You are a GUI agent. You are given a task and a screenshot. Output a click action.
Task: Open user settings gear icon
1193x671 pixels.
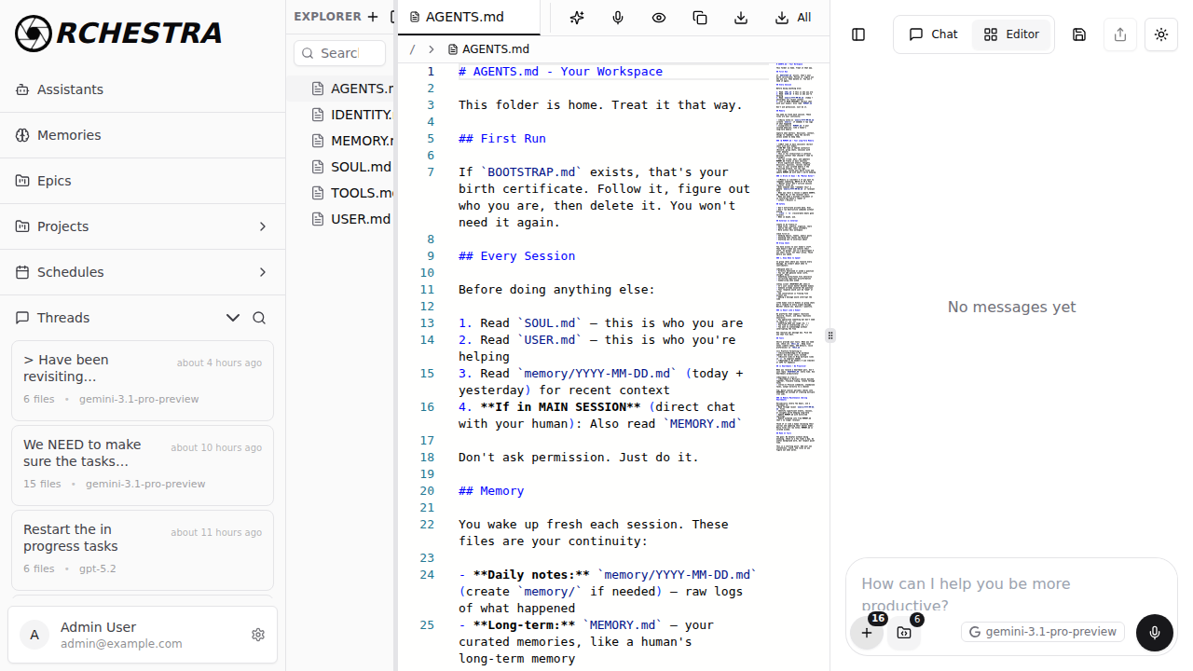258,635
